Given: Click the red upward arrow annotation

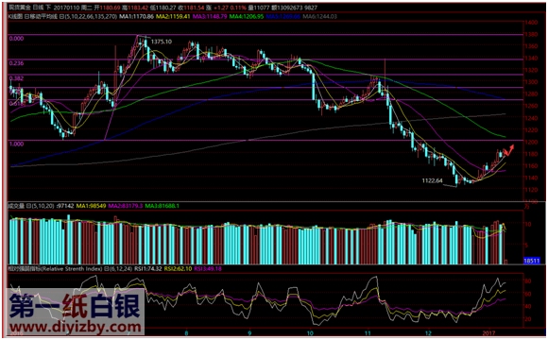Looking at the screenshot, I should tap(509, 150).
